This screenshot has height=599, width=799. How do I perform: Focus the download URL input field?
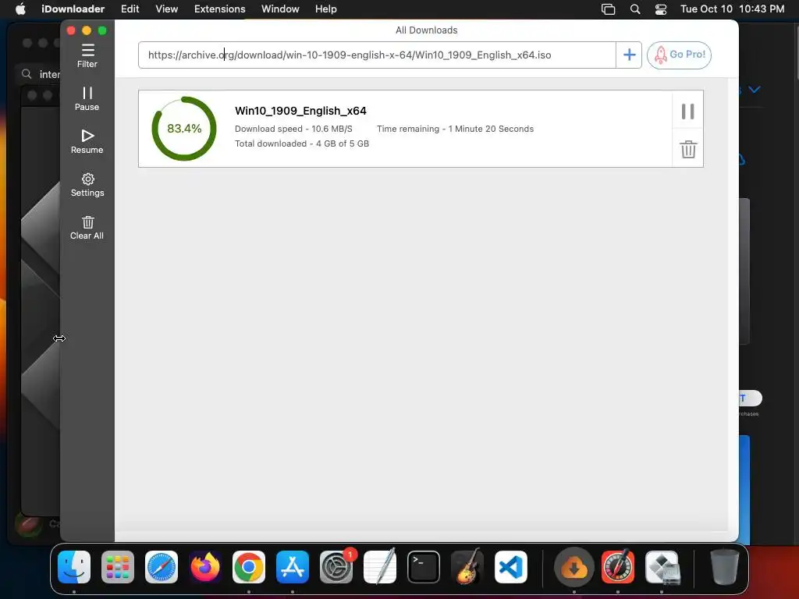377,55
